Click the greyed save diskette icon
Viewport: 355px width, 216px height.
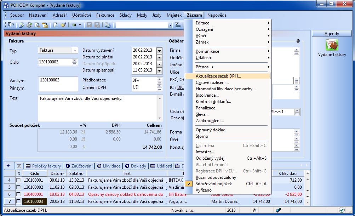(89, 25)
